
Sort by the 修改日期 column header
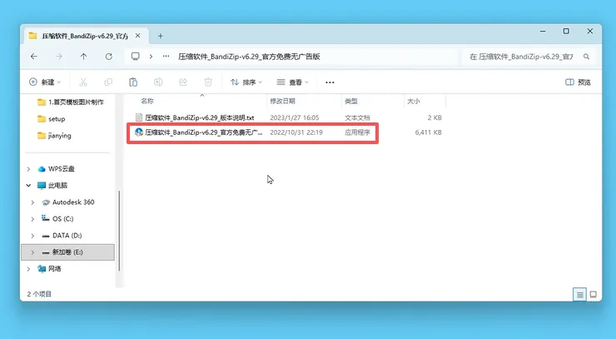coord(282,102)
